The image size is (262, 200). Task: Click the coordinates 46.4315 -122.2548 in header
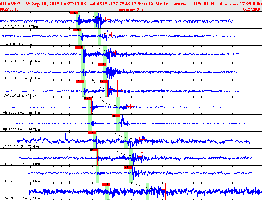coord(113,4)
